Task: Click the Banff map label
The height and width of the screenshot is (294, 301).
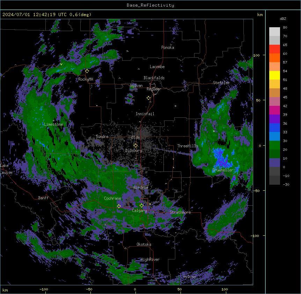Action: point(43,198)
